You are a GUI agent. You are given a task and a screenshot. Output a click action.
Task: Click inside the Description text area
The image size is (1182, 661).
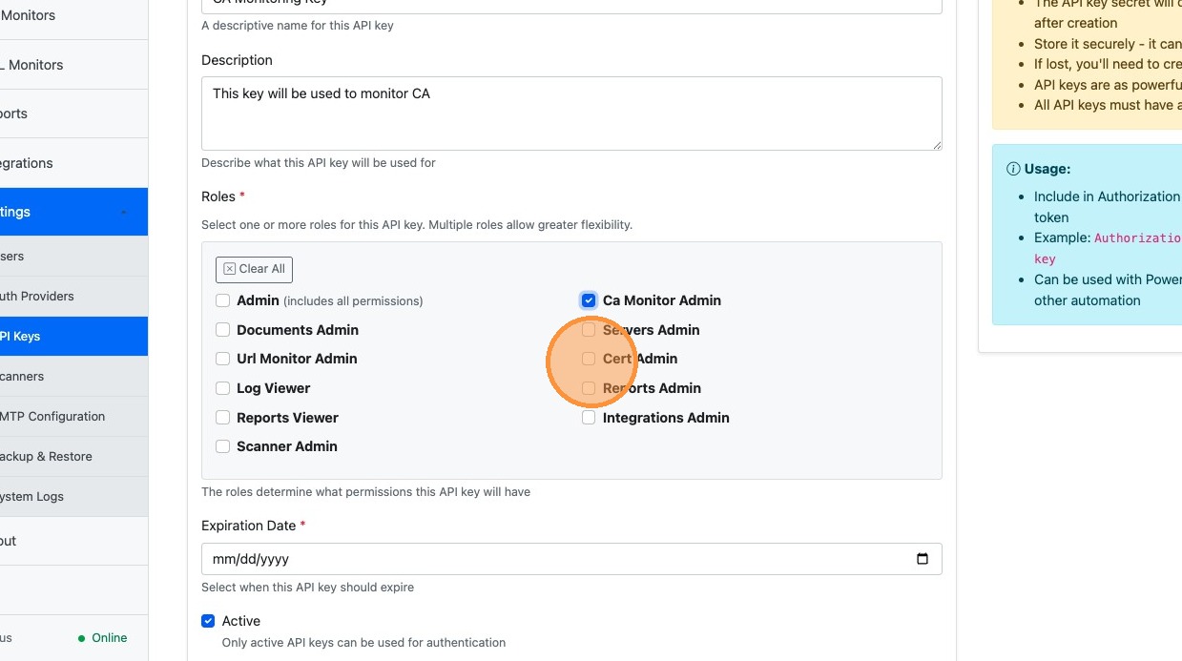coord(571,114)
